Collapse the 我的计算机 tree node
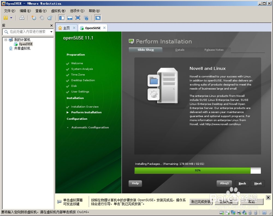 (x=6, y=40)
